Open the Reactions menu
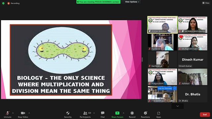This screenshot has height=119, width=212. click(x=145, y=113)
